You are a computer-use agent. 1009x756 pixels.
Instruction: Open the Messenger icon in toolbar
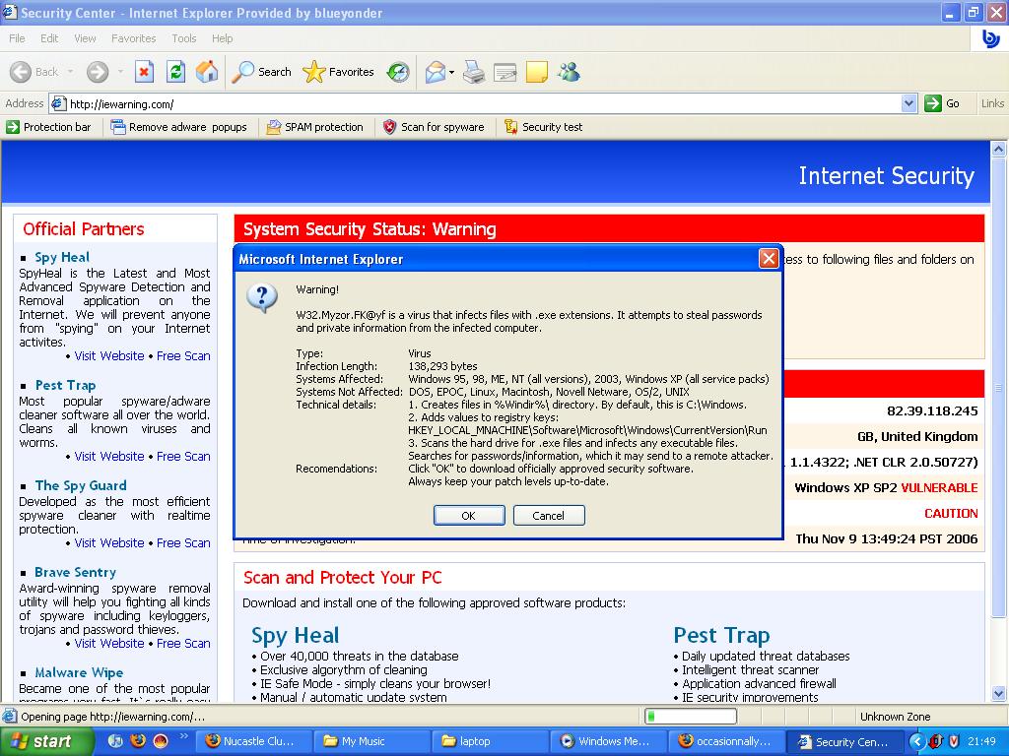tap(569, 72)
